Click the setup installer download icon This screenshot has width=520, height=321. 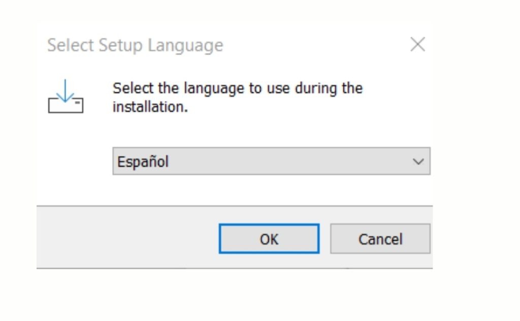click(66, 101)
